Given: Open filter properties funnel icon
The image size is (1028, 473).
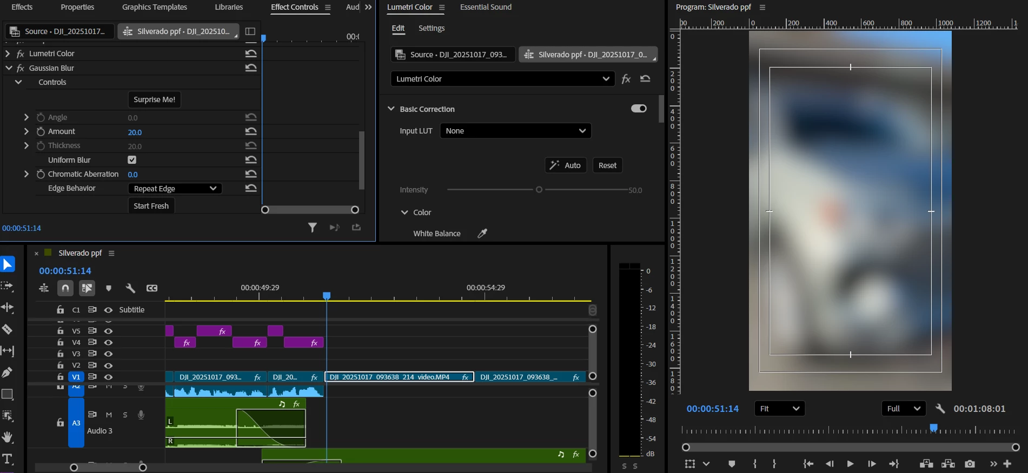Looking at the screenshot, I should coord(313,228).
